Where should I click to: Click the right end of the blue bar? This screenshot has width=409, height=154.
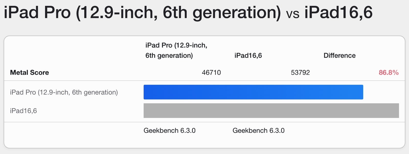click(x=361, y=92)
